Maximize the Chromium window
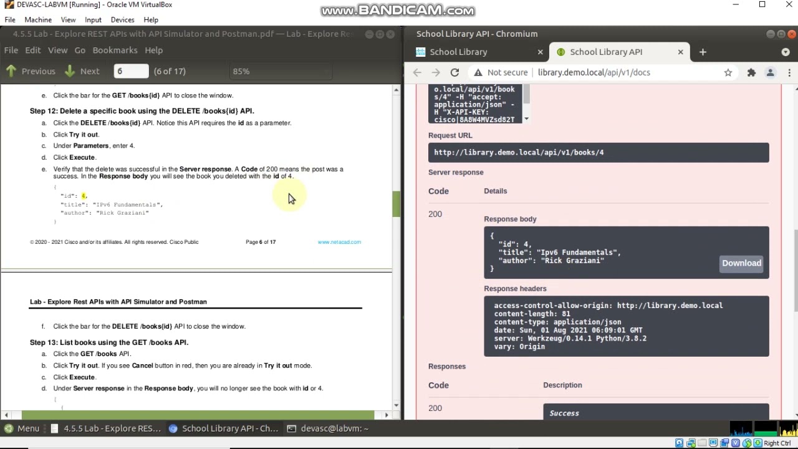This screenshot has height=449, width=798. click(782, 34)
